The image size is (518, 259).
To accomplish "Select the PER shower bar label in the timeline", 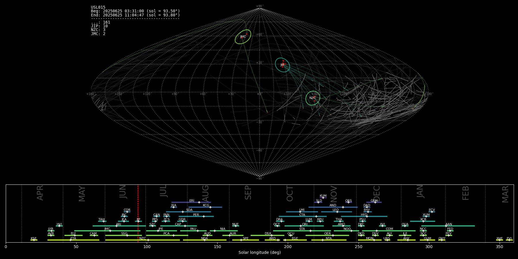I will point(196,215).
